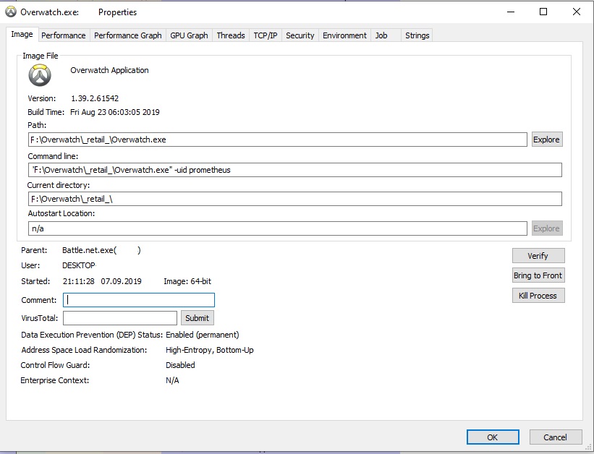Click version number 1.39.2.61542
The width and height of the screenshot is (594, 454).
(x=95, y=98)
